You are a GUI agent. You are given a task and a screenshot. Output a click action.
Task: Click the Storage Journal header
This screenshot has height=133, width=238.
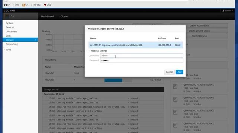103,89
